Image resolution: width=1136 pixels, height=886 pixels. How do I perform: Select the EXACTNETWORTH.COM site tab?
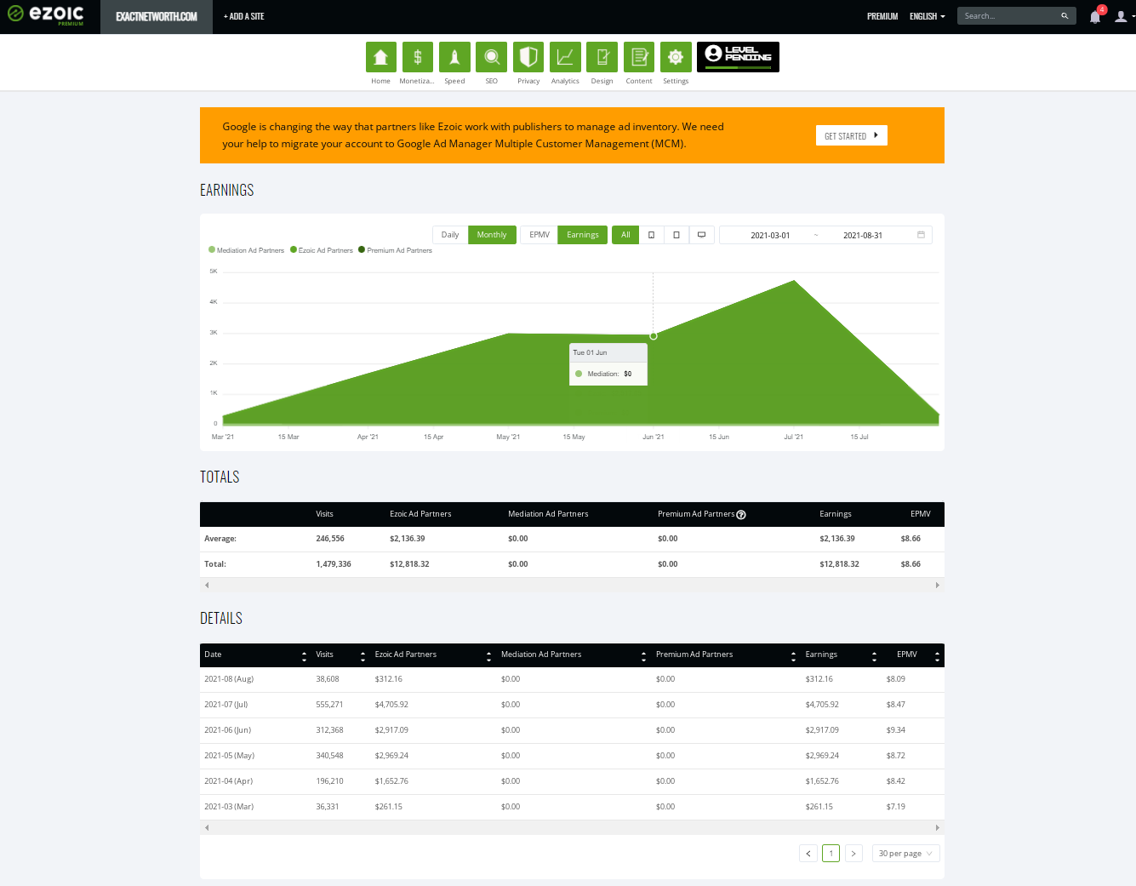157,17
